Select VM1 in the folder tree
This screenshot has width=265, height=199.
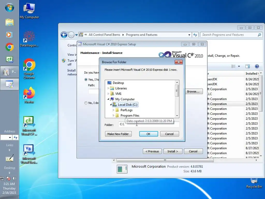pos(118,94)
